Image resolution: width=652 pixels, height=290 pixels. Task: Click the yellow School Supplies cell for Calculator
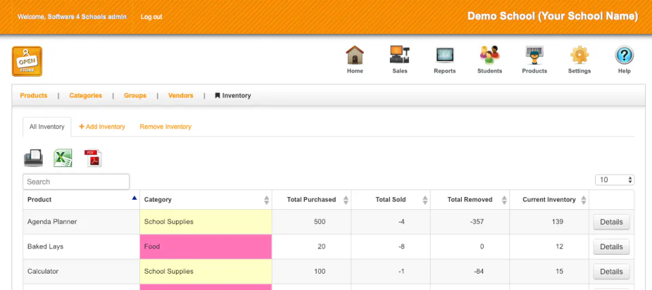206,271
